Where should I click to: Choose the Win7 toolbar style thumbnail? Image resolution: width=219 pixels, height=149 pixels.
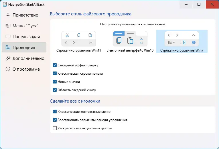182,39
